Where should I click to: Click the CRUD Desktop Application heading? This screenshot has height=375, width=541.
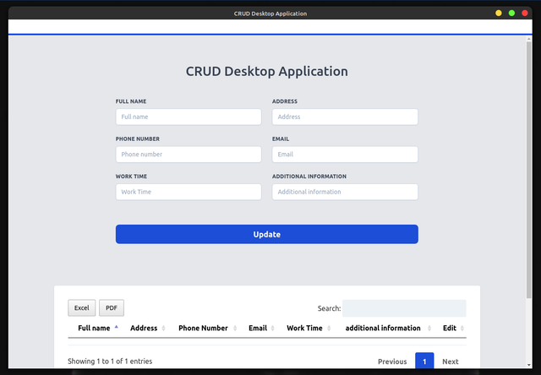(x=267, y=71)
